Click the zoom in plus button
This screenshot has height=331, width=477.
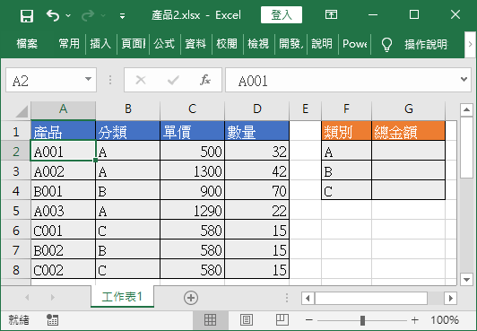pos(414,320)
